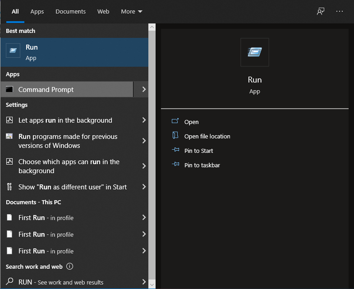
Task: Click file icon of first First Run document
Action: point(9,217)
